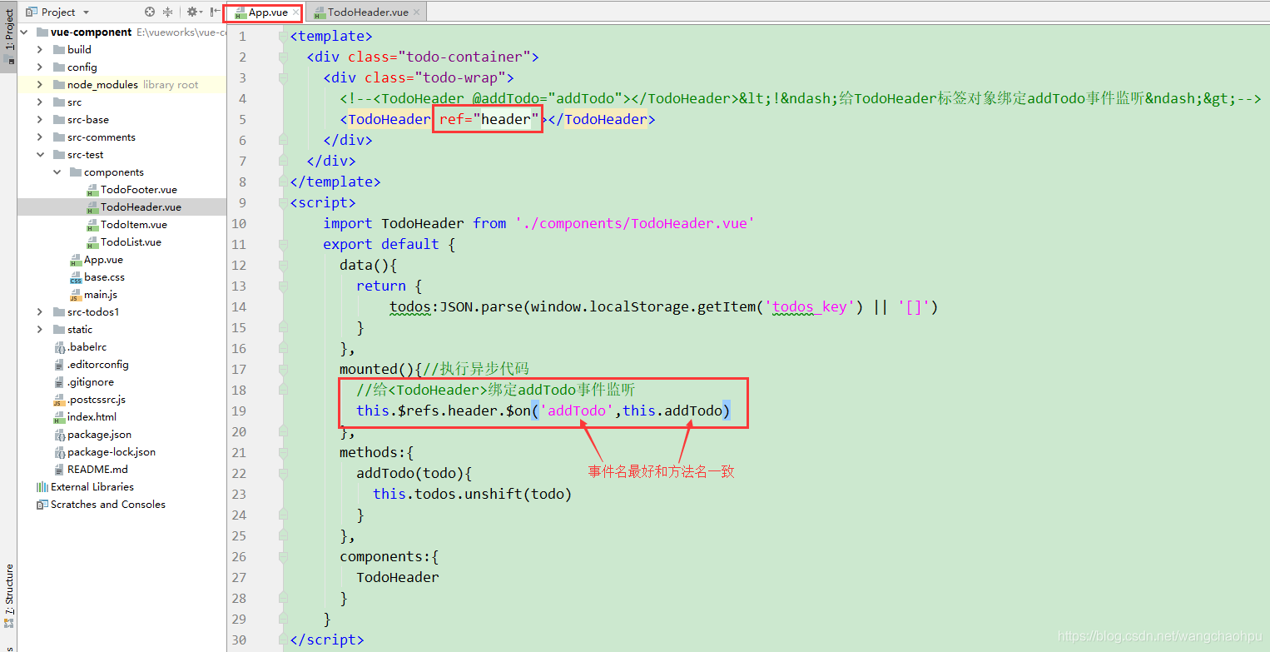Click the index.html file icon
The image size is (1270, 652).
(59, 417)
